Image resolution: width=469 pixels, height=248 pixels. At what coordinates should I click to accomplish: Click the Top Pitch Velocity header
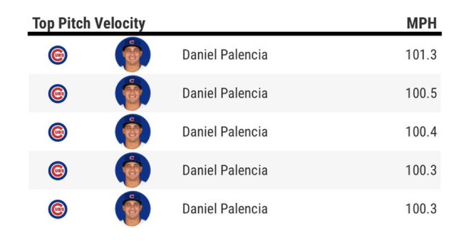click(x=89, y=23)
